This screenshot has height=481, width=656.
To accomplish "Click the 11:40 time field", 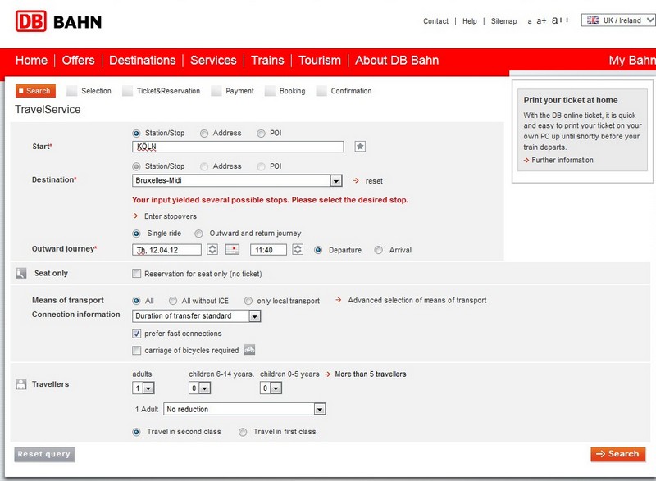I will 268,250.
